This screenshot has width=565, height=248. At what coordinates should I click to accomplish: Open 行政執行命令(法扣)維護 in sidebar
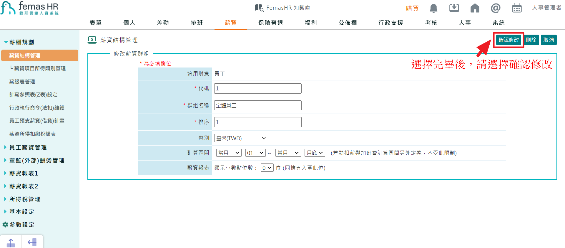[x=37, y=108]
